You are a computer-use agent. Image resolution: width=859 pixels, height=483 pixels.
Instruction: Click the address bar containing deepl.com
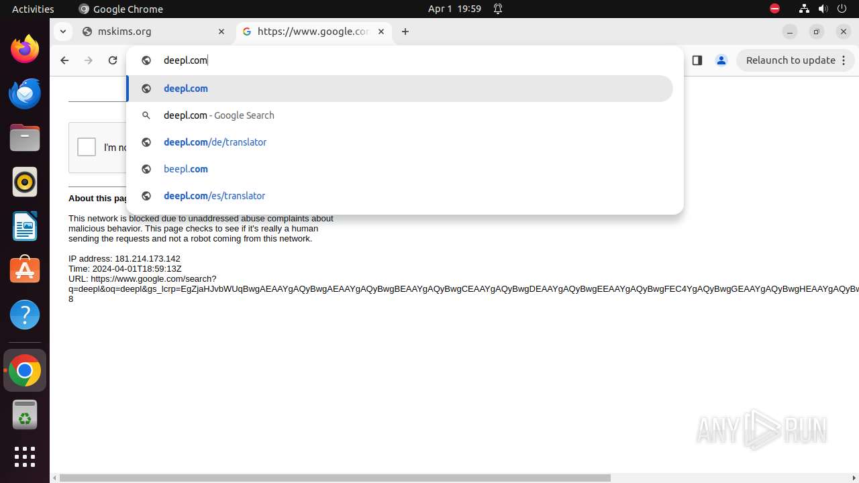(x=405, y=60)
